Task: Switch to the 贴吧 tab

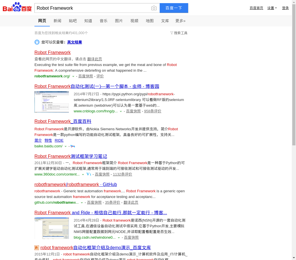Action: tap(73, 21)
